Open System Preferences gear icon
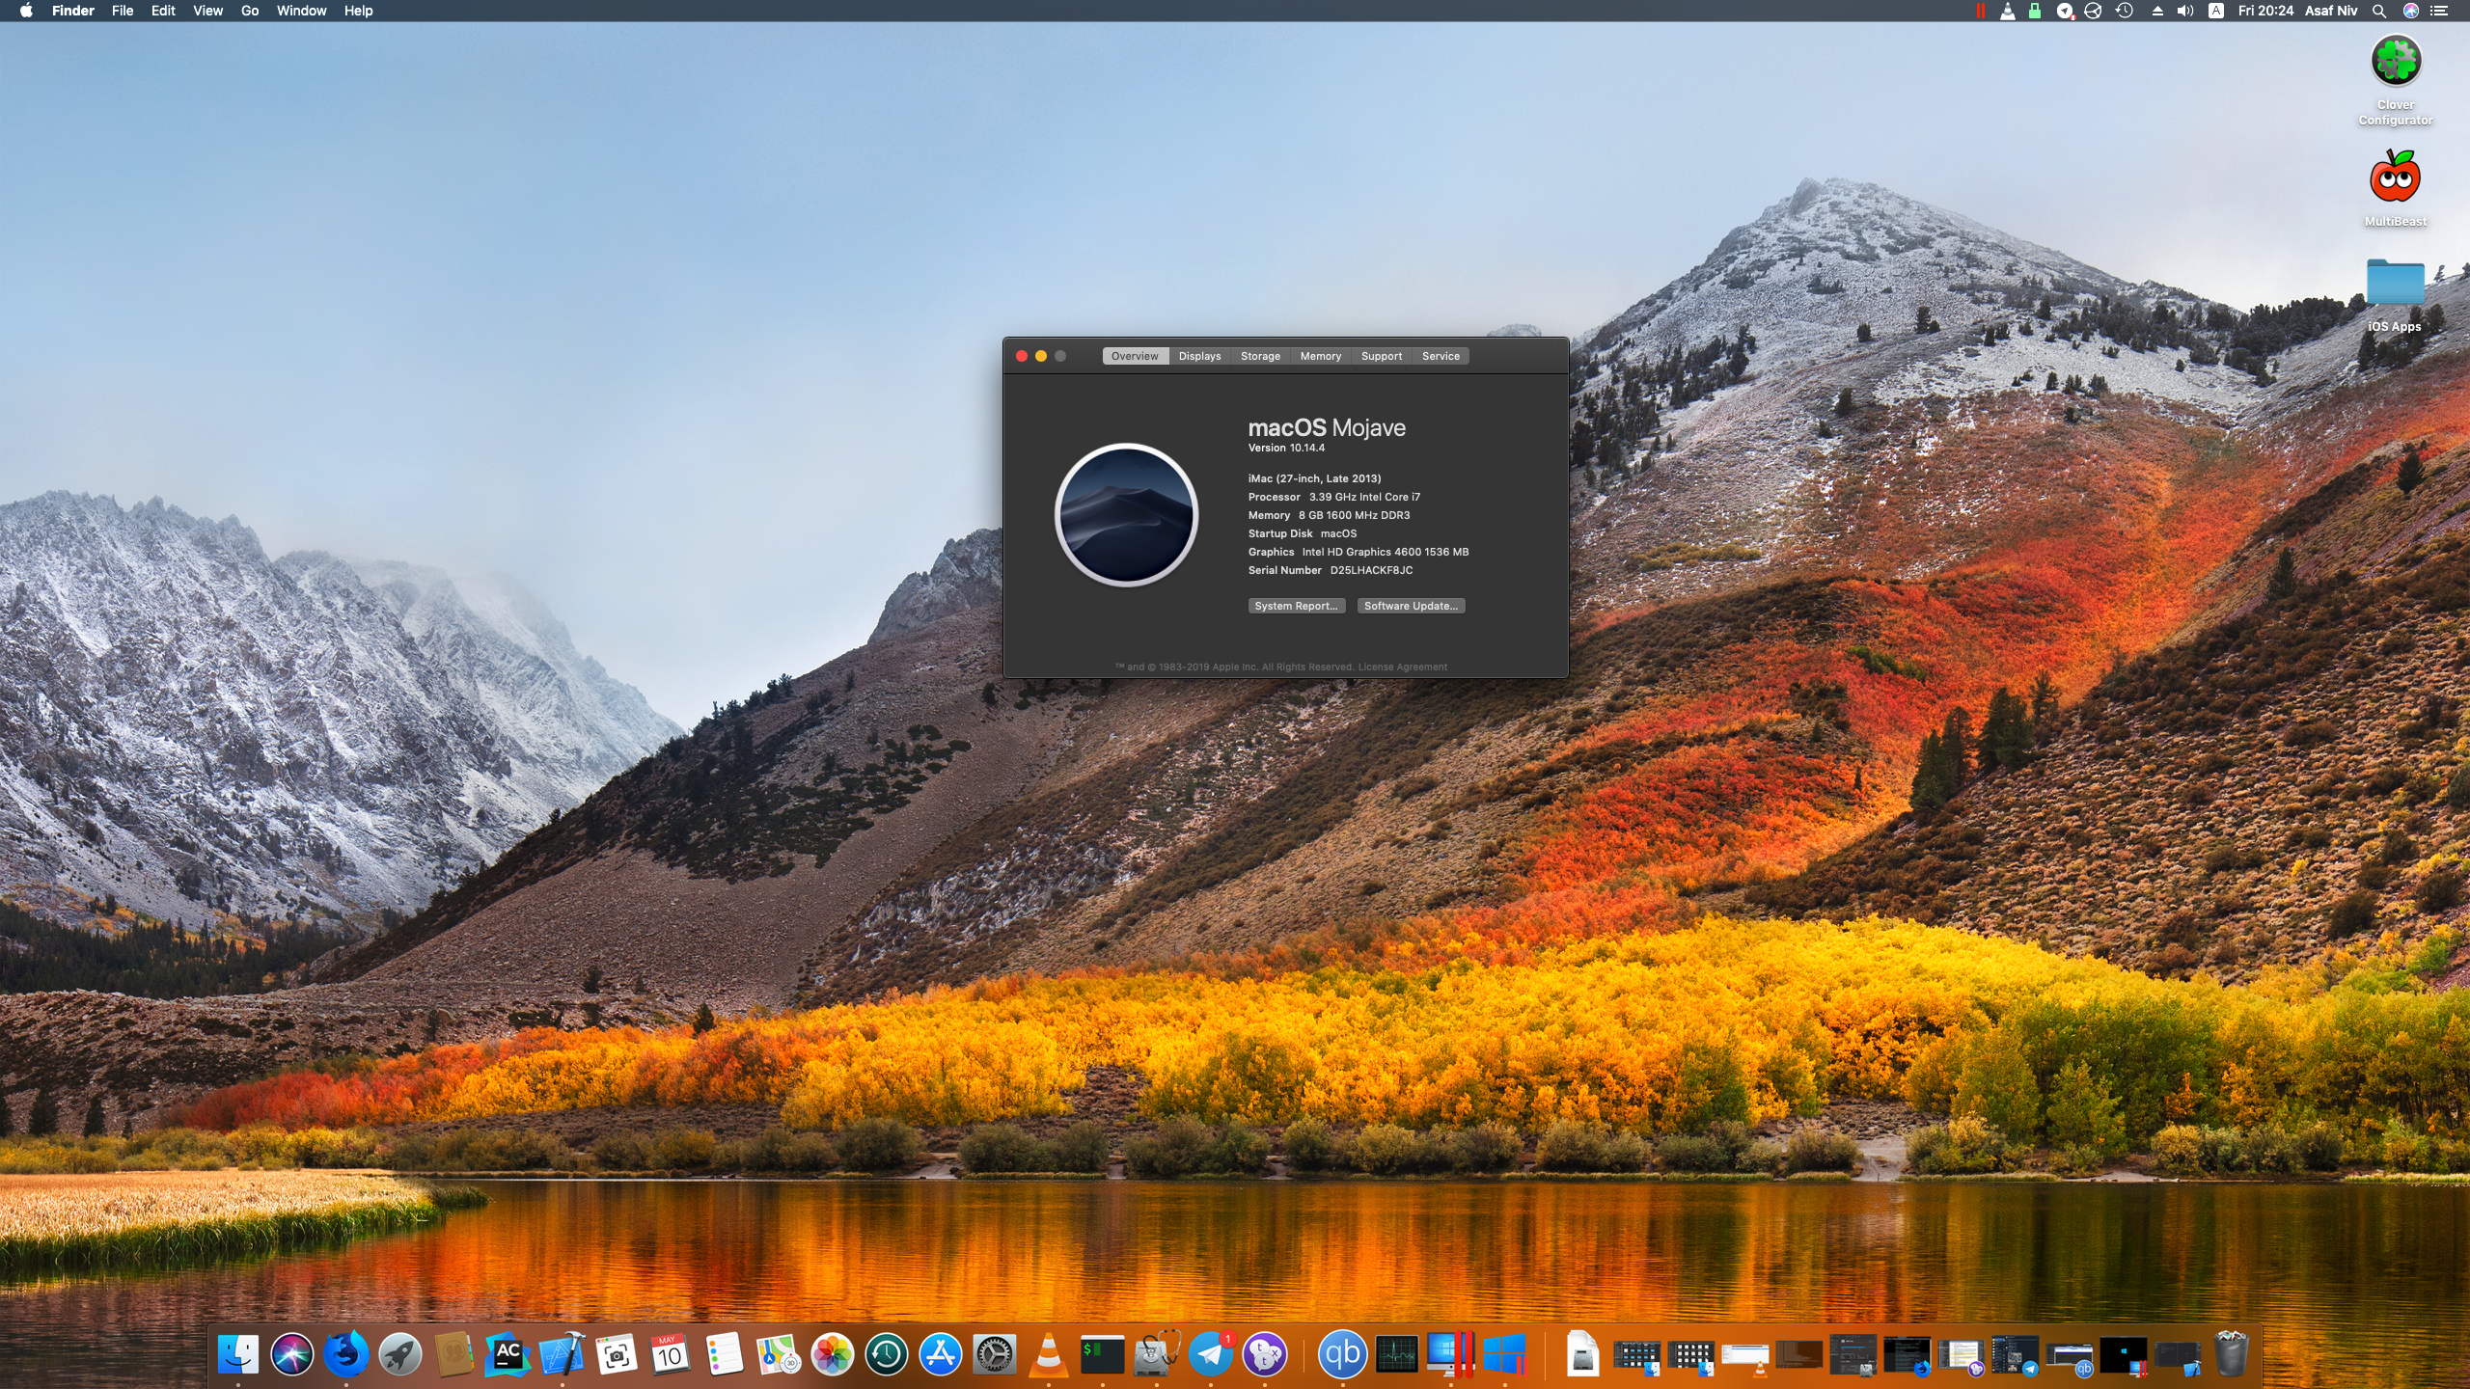2470x1389 pixels. point(995,1355)
